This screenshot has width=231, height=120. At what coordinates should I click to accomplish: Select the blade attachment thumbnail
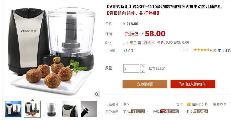(89, 109)
